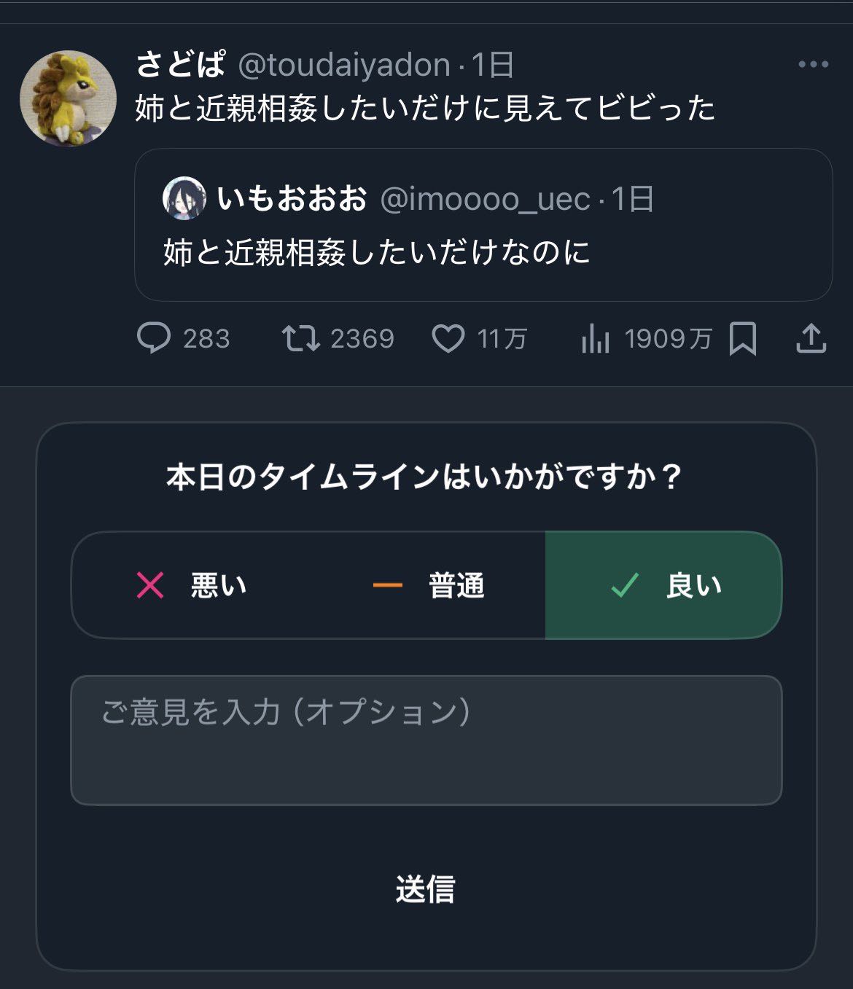Open the more options ellipsis menu
This screenshot has height=989, width=853.
[813, 65]
